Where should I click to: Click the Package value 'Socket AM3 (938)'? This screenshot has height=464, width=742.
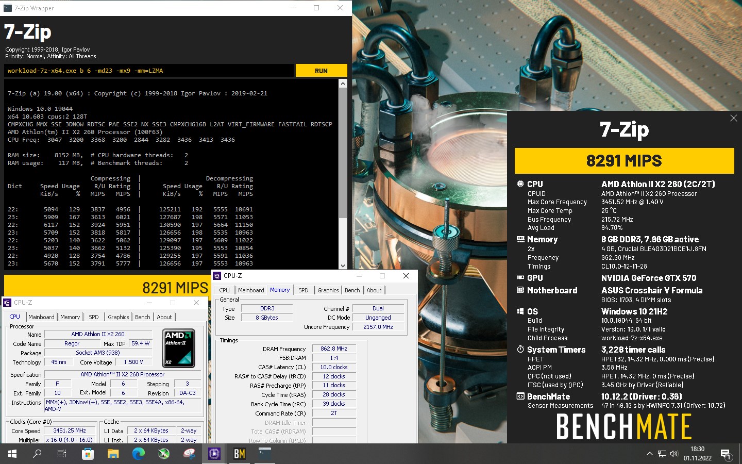(98, 353)
